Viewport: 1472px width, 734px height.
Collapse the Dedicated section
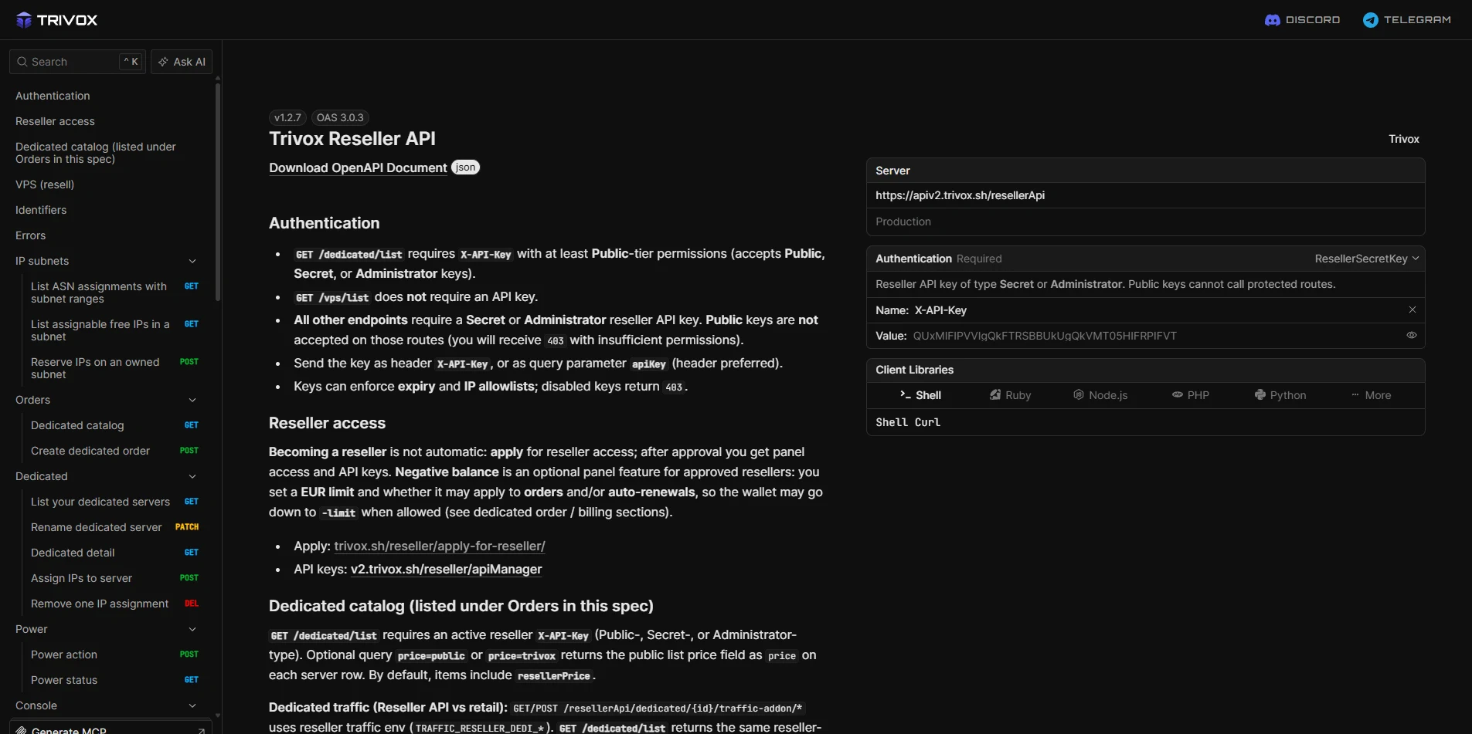[x=192, y=476]
